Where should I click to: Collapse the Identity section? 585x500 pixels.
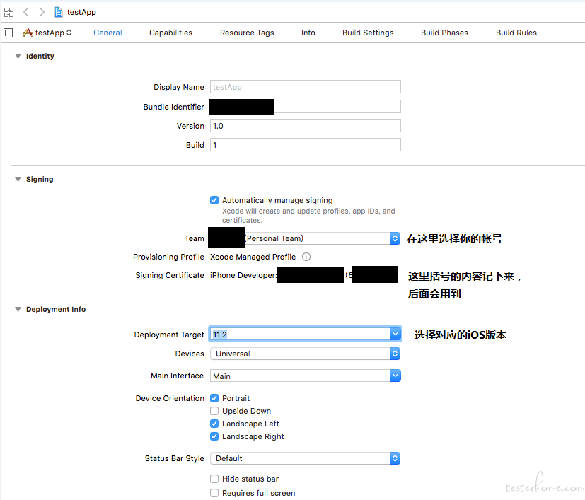(x=18, y=57)
